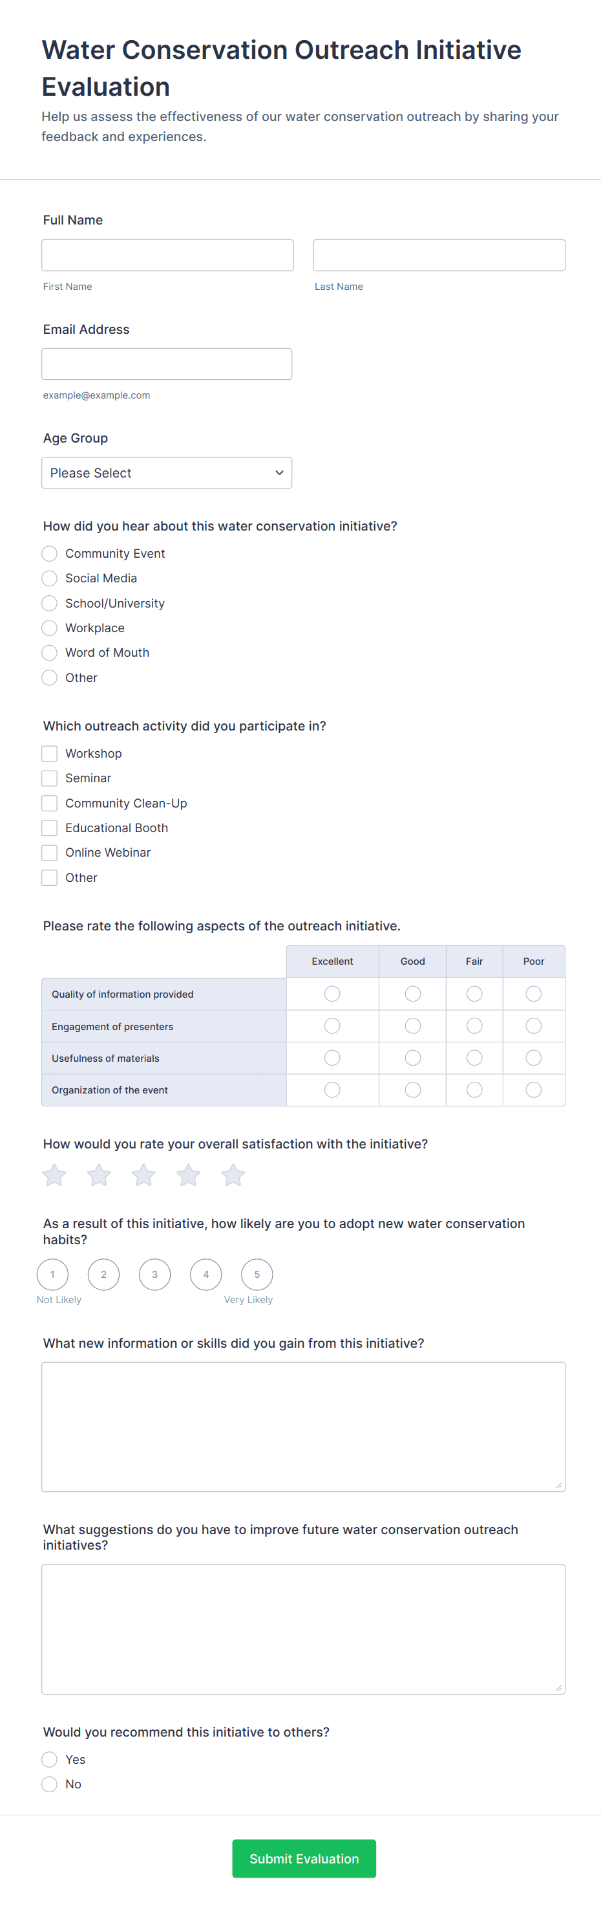Pick likelihood 5 Very Likely

[x=257, y=1275]
